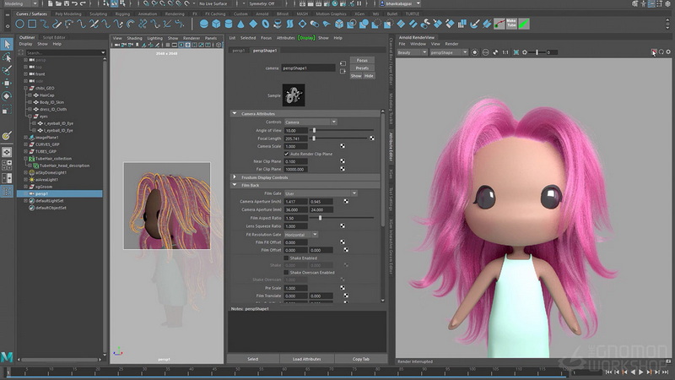The width and height of the screenshot is (675, 380).
Task: Collapse the Film Back section
Action: pyautogui.click(x=235, y=185)
